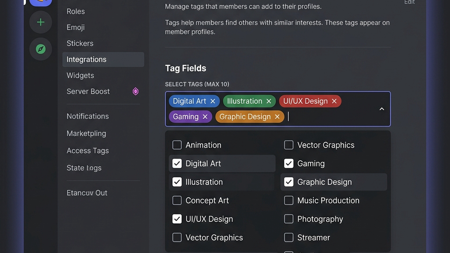Remove the Gaming tag chip
450x253 pixels.
pyautogui.click(x=205, y=117)
